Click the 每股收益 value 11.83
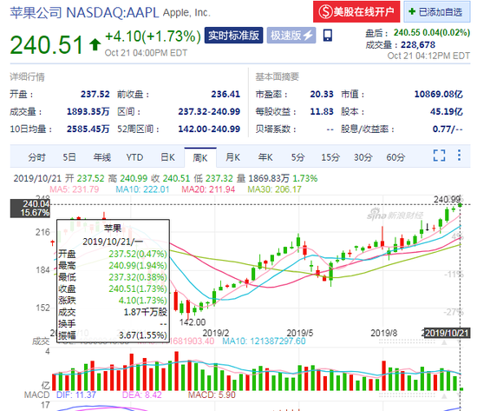 point(322,111)
